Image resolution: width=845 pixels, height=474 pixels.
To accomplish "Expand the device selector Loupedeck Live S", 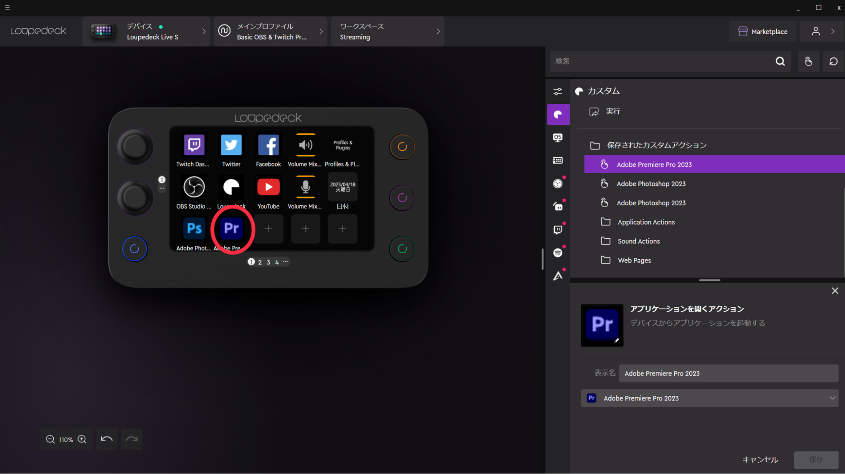I will pyautogui.click(x=146, y=31).
